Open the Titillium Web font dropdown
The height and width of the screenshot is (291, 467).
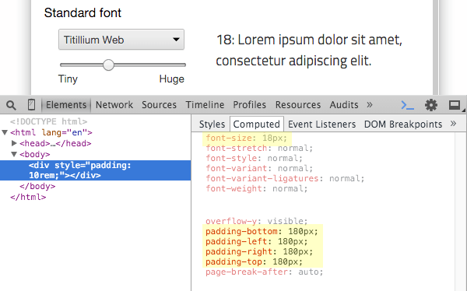point(121,40)
